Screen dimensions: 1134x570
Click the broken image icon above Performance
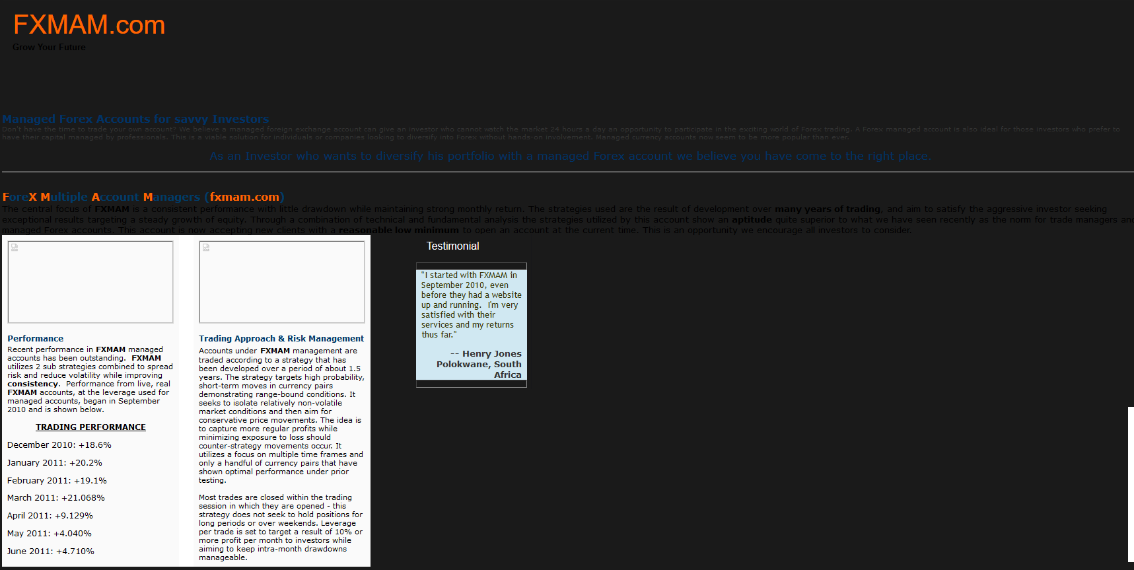[15, 248]
